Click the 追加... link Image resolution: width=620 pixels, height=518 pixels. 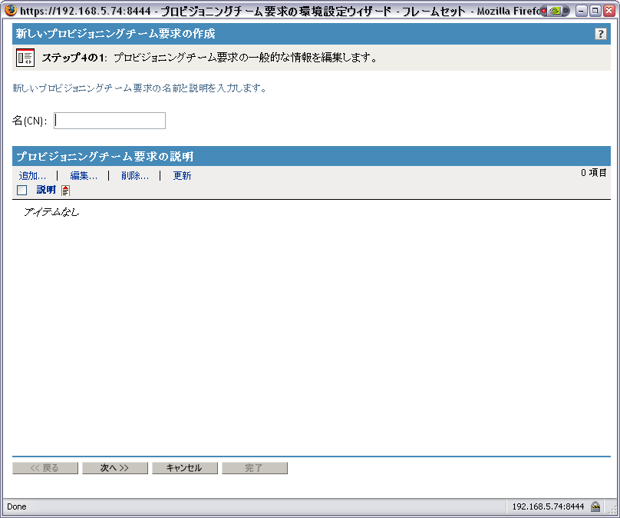click(x=32, y=176)
